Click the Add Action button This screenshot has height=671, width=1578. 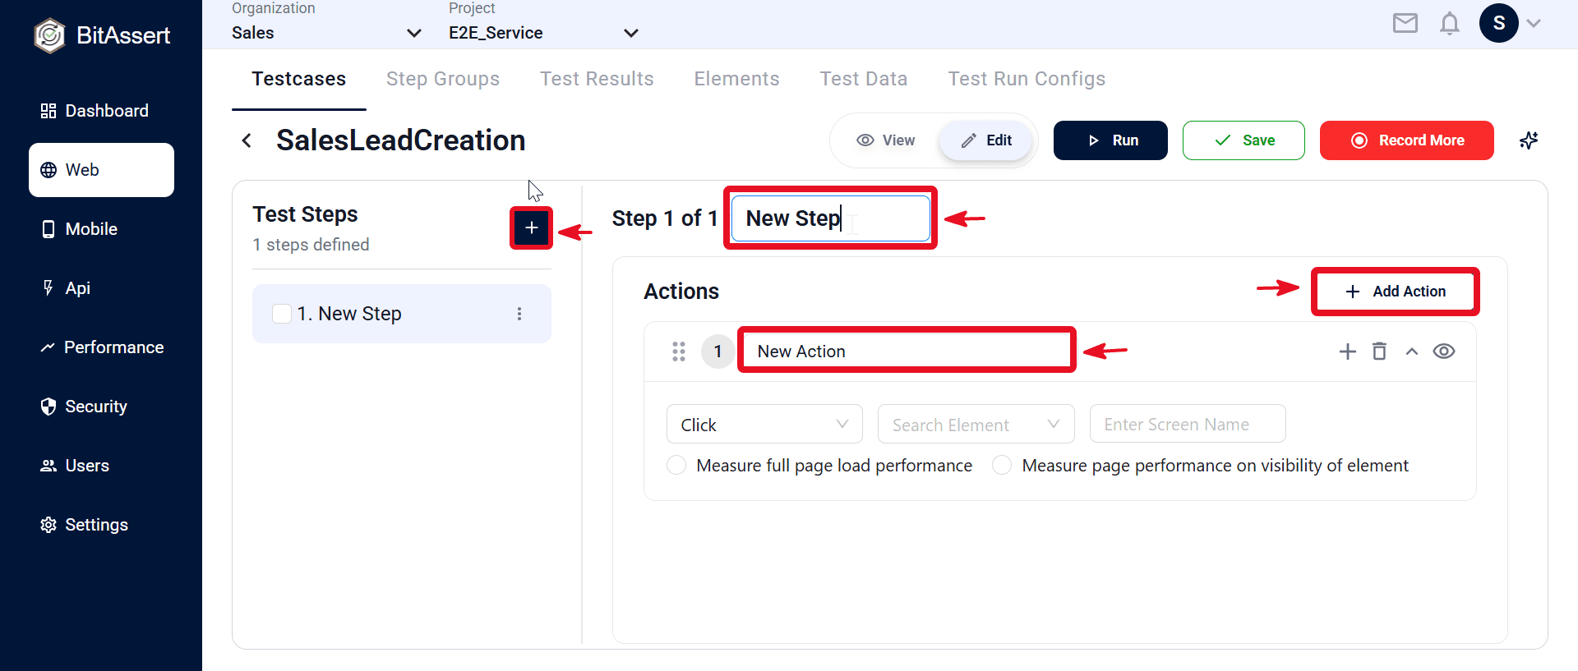(x=1396, y=292)
